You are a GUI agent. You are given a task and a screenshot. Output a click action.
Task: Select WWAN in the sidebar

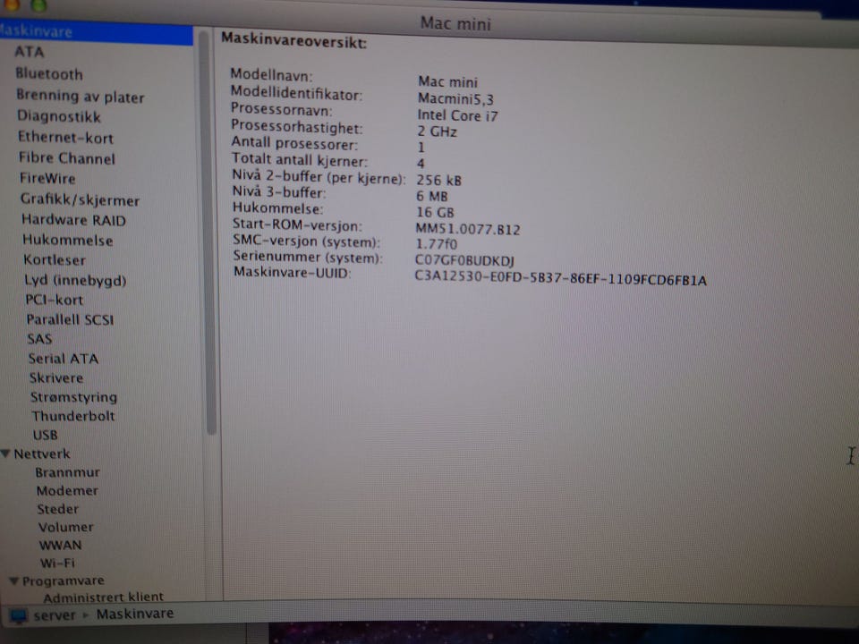(x=60, y=546)
